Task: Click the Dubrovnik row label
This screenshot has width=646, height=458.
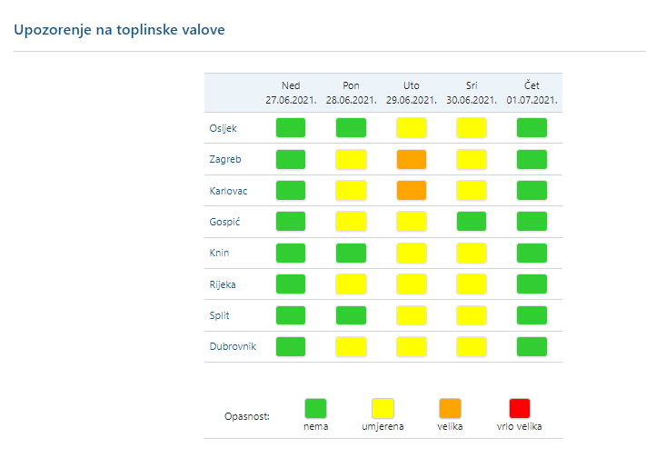Action: (x=233, y=347)
